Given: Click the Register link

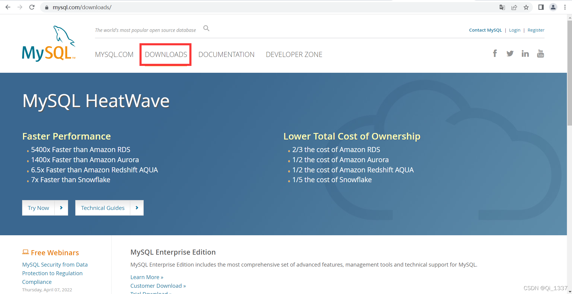Looking at the screenshot, I should 536,30.
